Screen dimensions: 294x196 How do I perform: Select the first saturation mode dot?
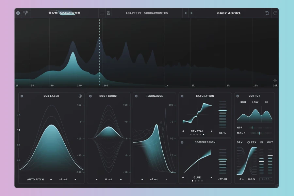click(x=191, y=135)
